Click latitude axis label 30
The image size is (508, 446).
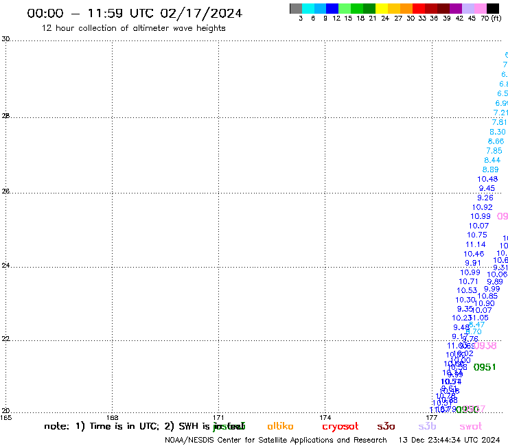click(5, 39)
